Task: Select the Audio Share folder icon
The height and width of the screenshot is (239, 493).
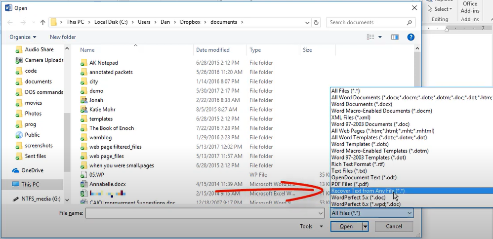Action: click(19, 50)
